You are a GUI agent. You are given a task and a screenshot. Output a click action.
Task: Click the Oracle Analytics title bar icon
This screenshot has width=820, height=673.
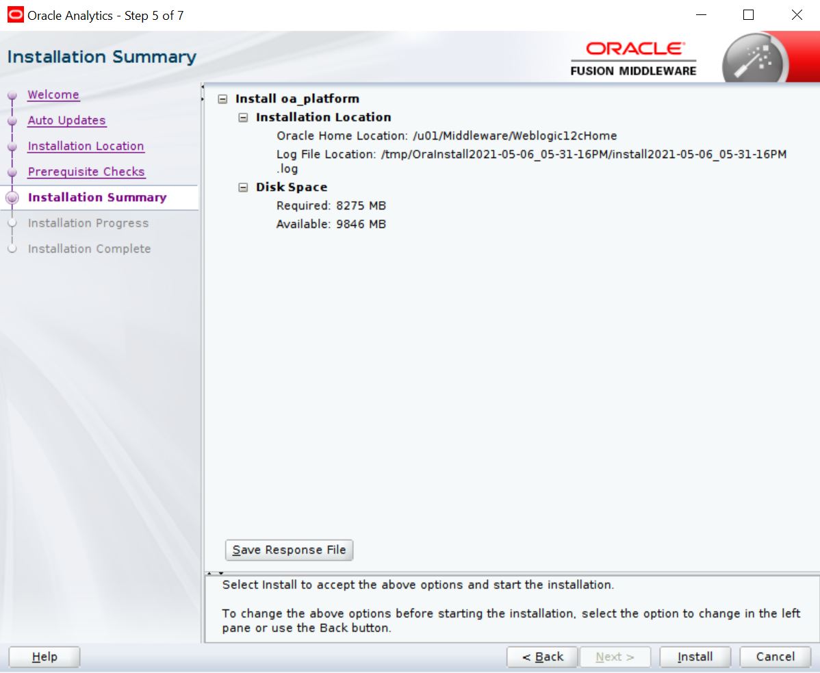(x=15, y=14)
